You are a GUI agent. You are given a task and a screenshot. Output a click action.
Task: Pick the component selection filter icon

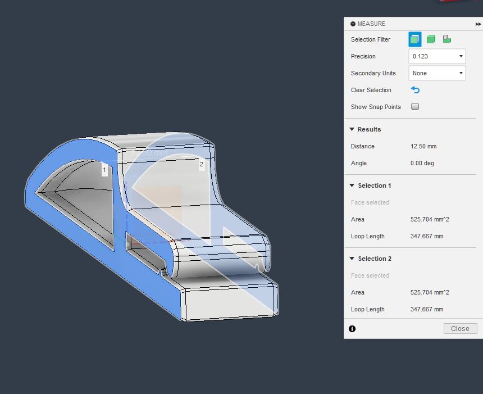(x=446, y=39)
